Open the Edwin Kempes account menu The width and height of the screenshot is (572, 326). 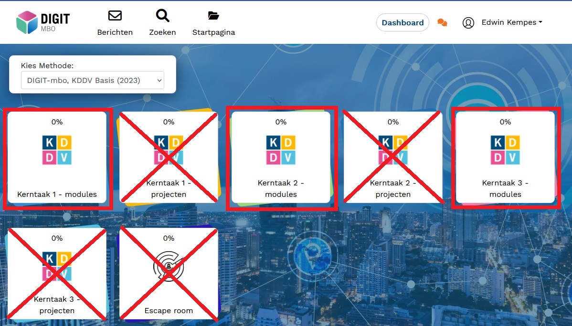click(x=512, y=22)
